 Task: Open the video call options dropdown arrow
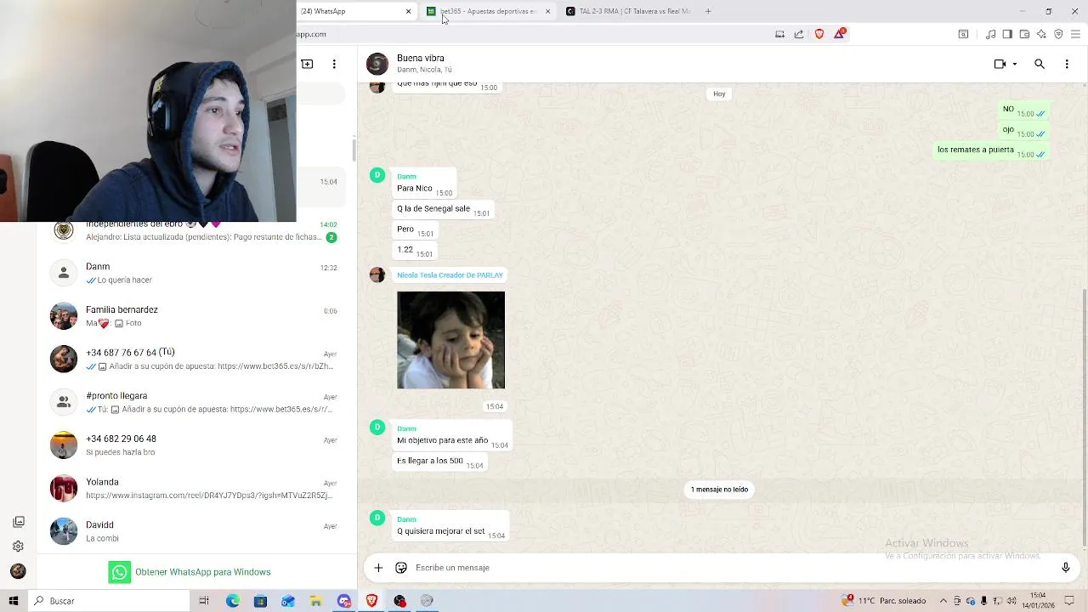pos(1014,65)
